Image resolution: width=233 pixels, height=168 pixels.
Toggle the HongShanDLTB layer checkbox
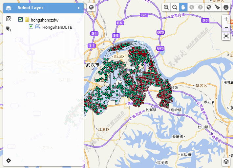click(x=31, y=26)
